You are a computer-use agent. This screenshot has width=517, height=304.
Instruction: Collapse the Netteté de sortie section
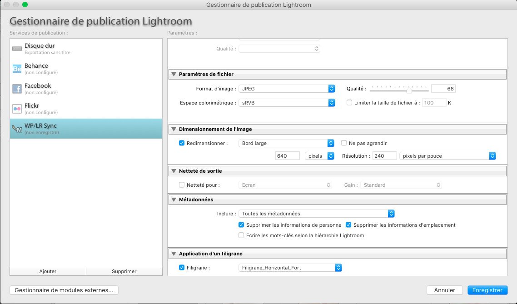click(174, 171)
